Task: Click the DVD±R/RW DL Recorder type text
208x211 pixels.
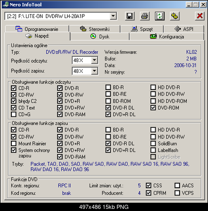Action: pyautogui.click(x=72, y=52)
